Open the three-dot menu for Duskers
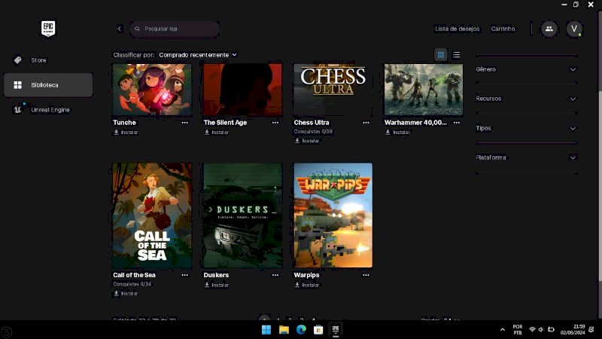 275,275
